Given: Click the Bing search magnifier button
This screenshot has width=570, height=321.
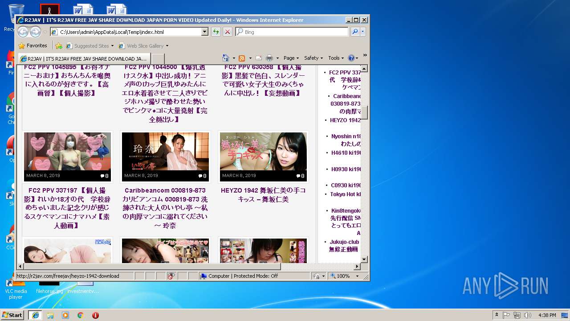Looking at the screenshot, I should [355, 32].
